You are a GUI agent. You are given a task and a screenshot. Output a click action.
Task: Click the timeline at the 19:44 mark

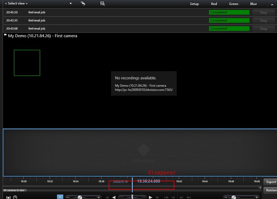pyautogui.click(x=205, y=182)
